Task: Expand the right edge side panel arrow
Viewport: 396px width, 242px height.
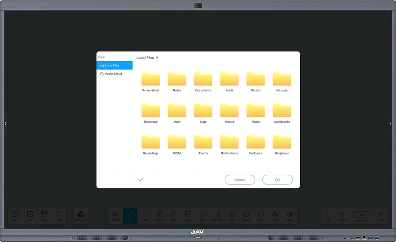Action: pyautogui.click(x=391, y=124)
